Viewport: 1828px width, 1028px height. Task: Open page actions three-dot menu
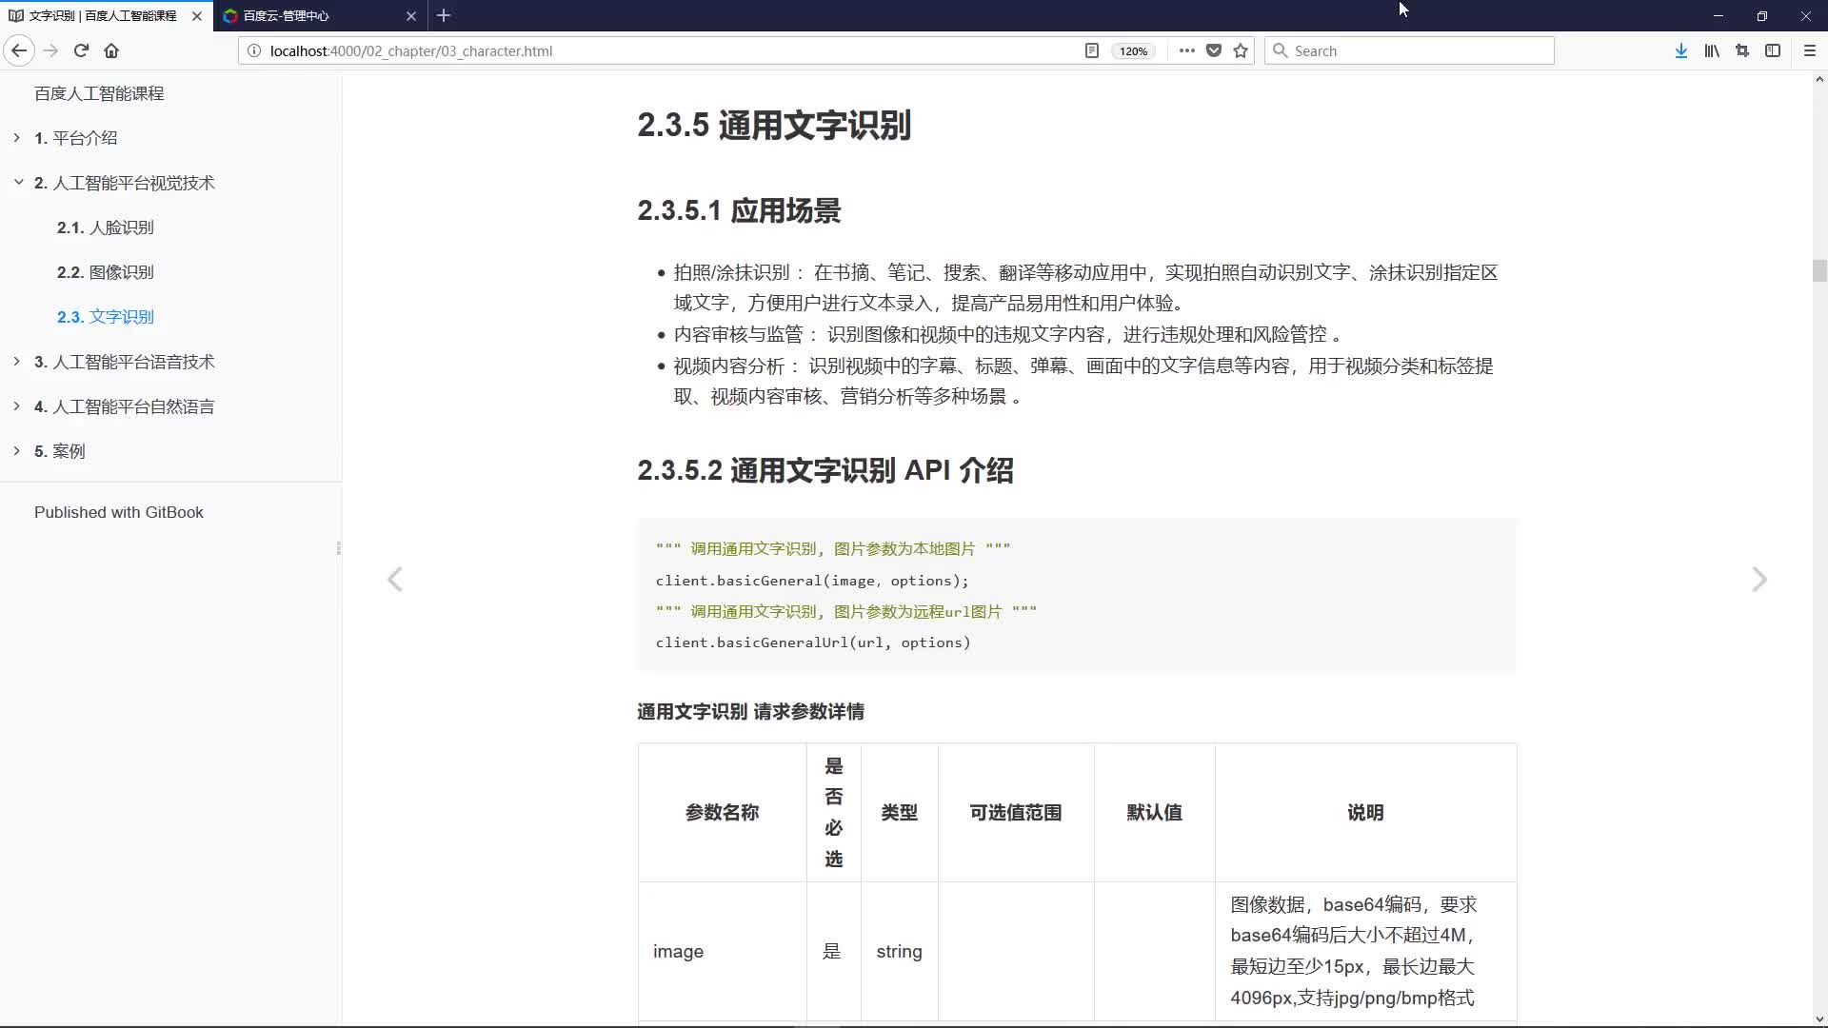[x=1186, y=50]
